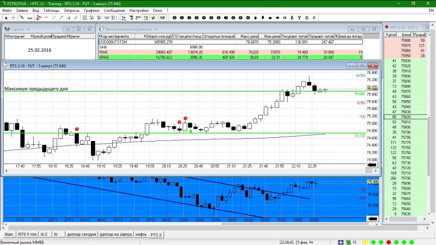The height and width of the screenshot is (245, 436).
Task: Switch to the доллар на завтра tab
Action: pyautogui.click(x=116, y=235)
